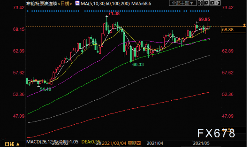Select the 2021/03/04 星期四 date marker
The height and width of the screenshot is (147, 247).
[x=121, y=143]
